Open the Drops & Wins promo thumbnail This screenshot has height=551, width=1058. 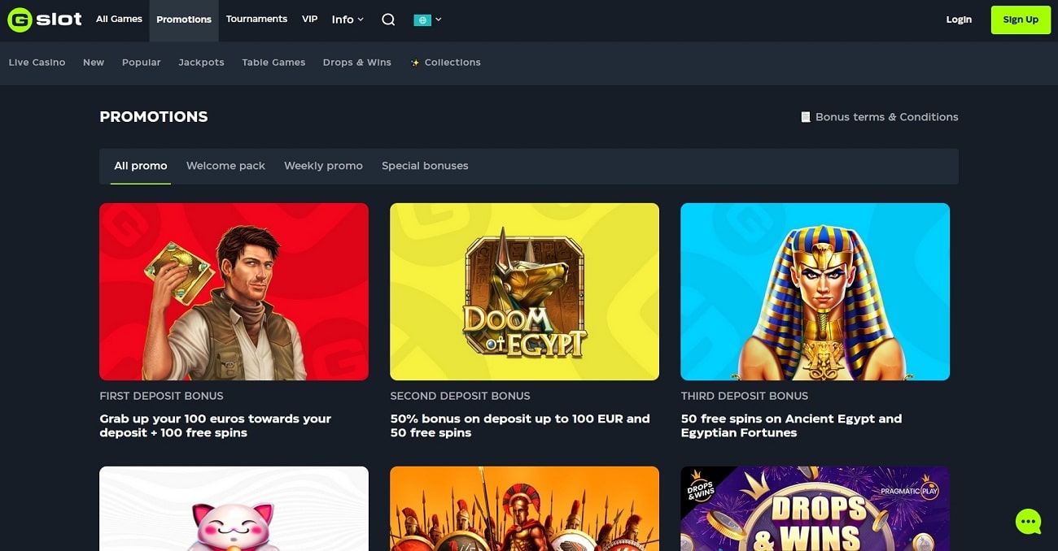click(x=815, y=509)
